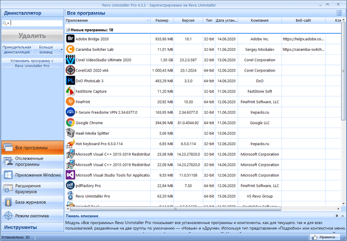The width and height of the screenshot is (347, 241).
Task: Collapse the Новые программы group
Action: coord(68,30)
